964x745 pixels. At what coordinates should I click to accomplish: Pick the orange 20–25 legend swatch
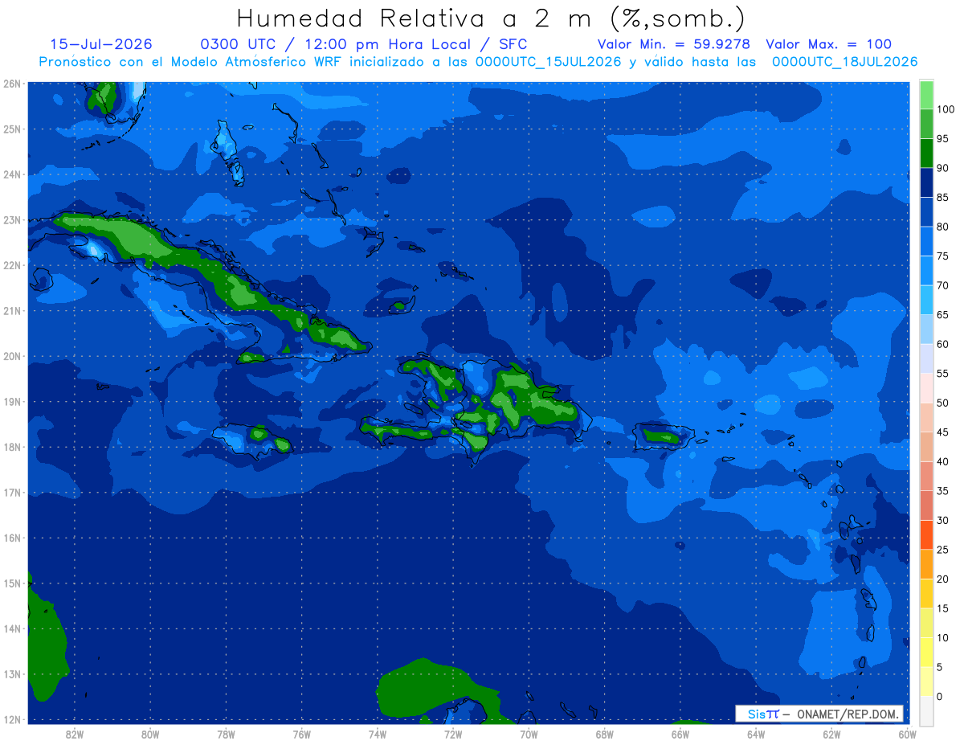pos(926,563)
